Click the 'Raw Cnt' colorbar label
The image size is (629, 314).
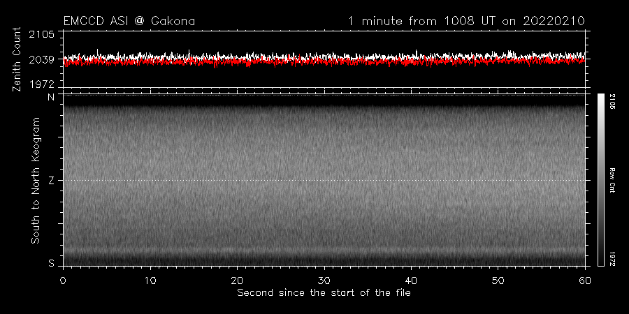612,180
